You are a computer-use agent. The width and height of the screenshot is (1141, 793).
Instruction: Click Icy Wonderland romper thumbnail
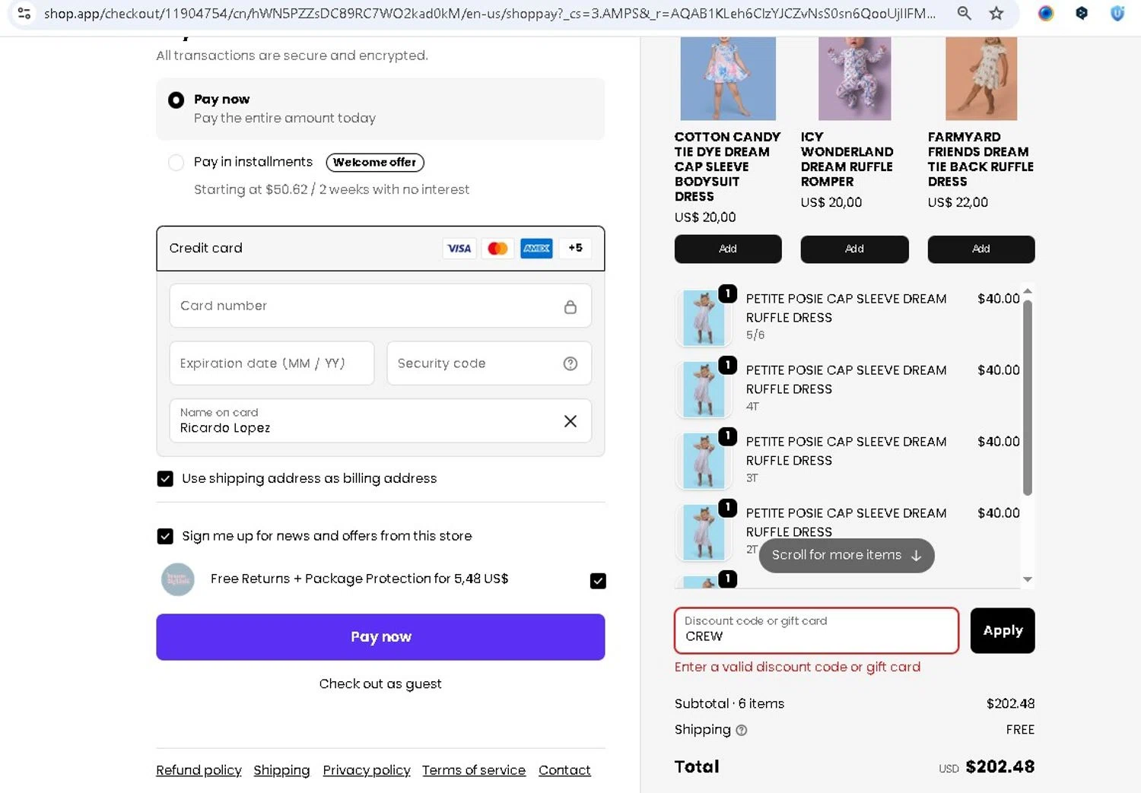coord(854,78)
